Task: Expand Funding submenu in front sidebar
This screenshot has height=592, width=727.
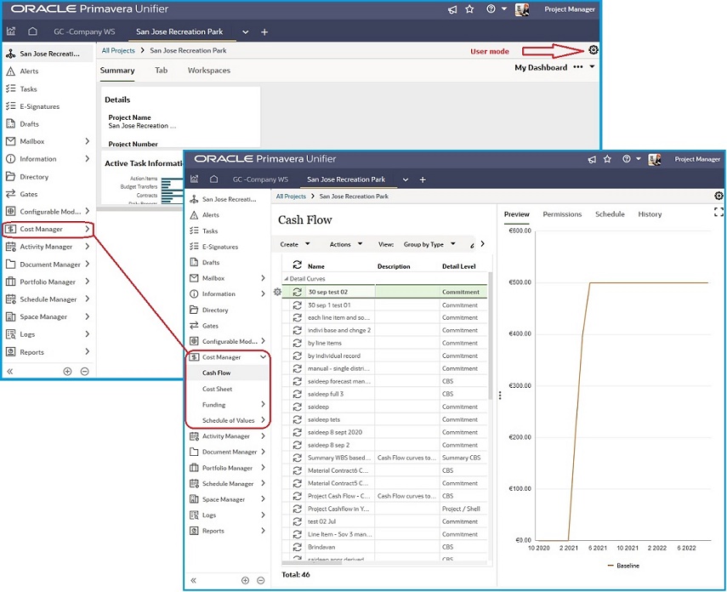Action: (x=263, y=404)
